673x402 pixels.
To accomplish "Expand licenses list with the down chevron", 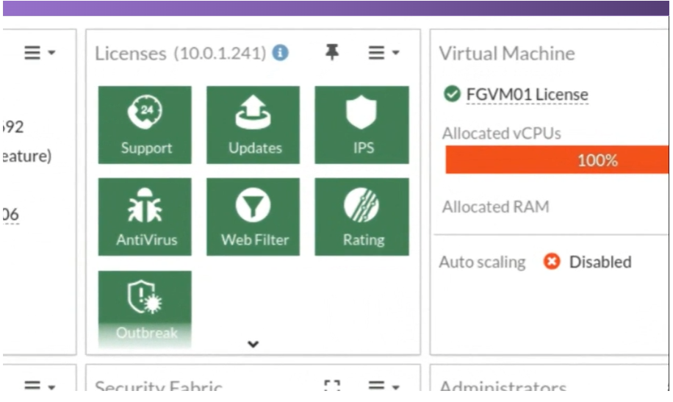I will click(253, 344).
